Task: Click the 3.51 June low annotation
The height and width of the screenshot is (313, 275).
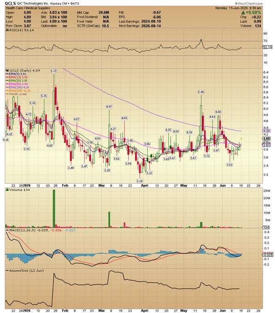Action: coord(230,165)
